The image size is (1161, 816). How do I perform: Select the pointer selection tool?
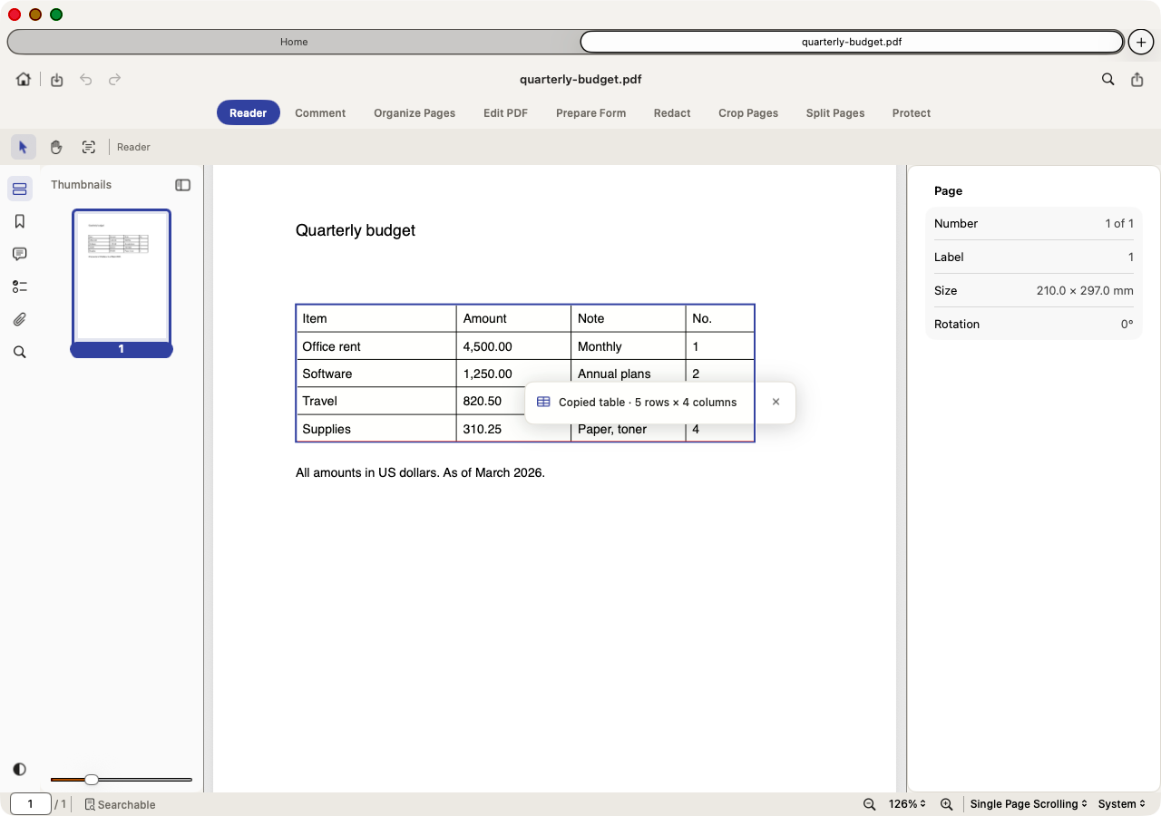pyautogui.click(x=24, y=147)
